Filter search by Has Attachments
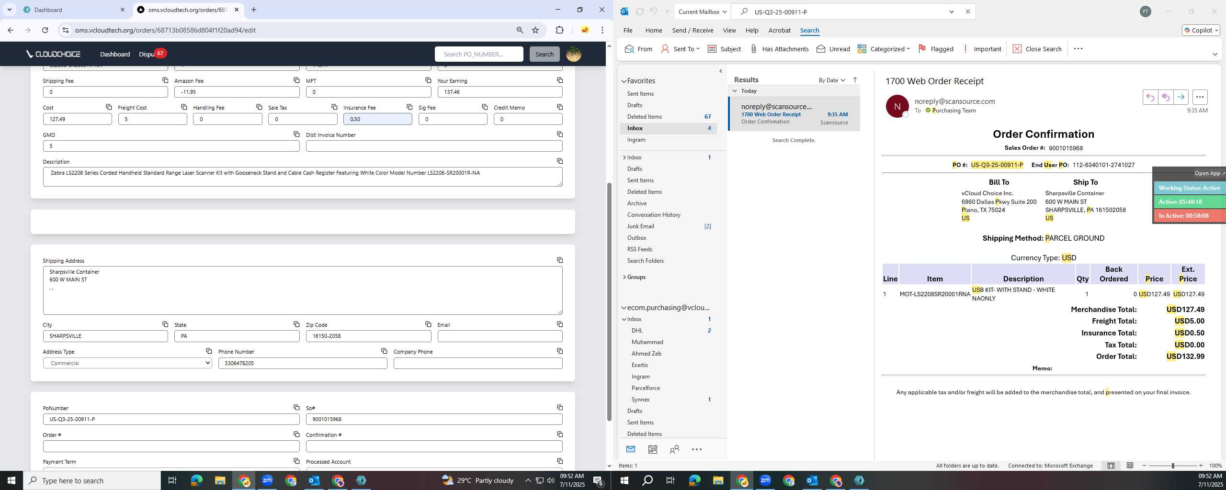The height and width of the screenshot is (490, 1226). coord(779,49)
